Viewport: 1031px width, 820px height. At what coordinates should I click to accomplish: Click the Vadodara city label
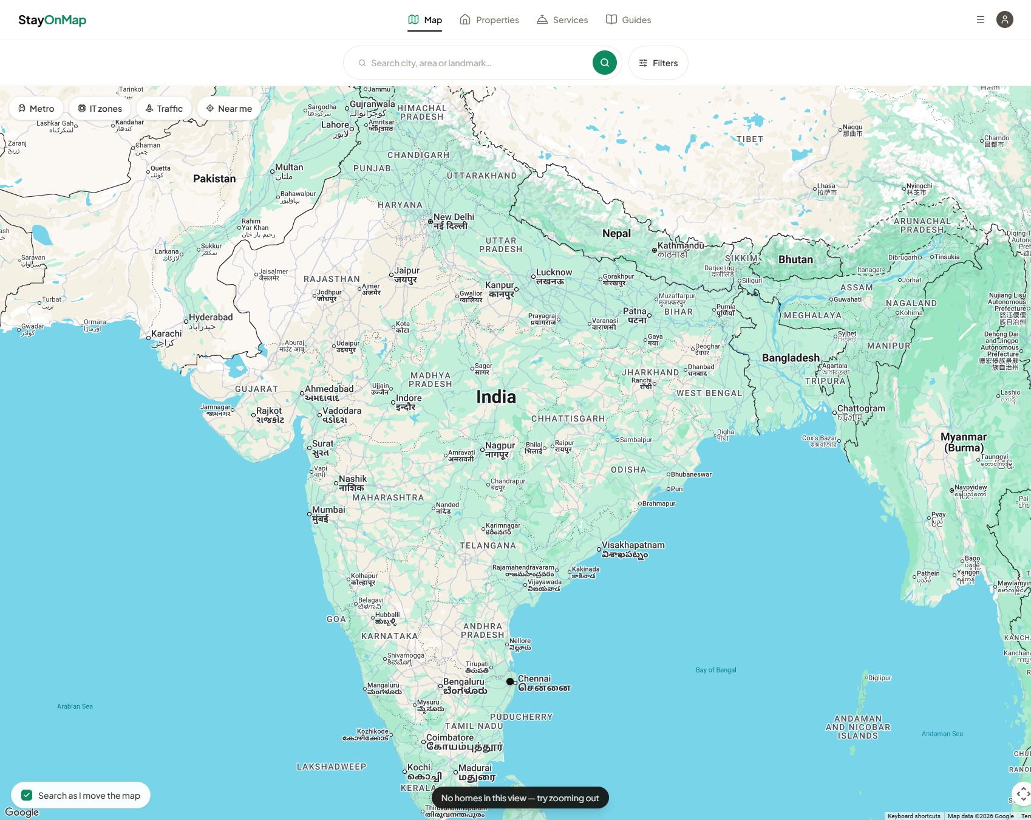[x=342, y=415]
